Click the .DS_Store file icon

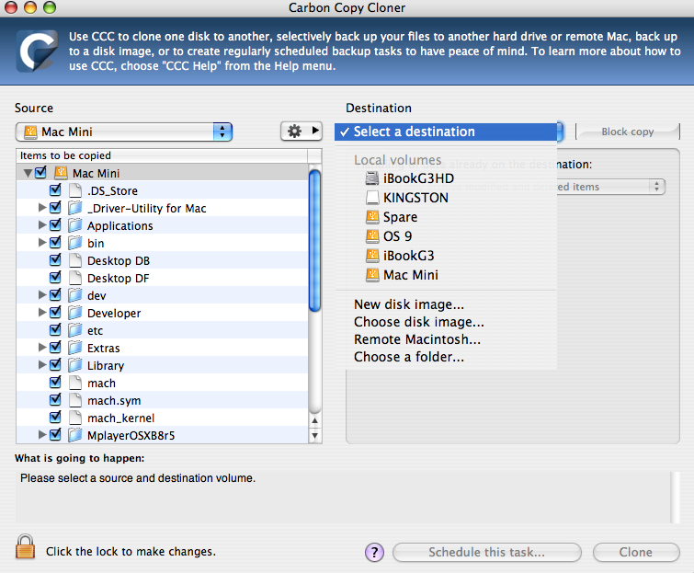point(75,190)
